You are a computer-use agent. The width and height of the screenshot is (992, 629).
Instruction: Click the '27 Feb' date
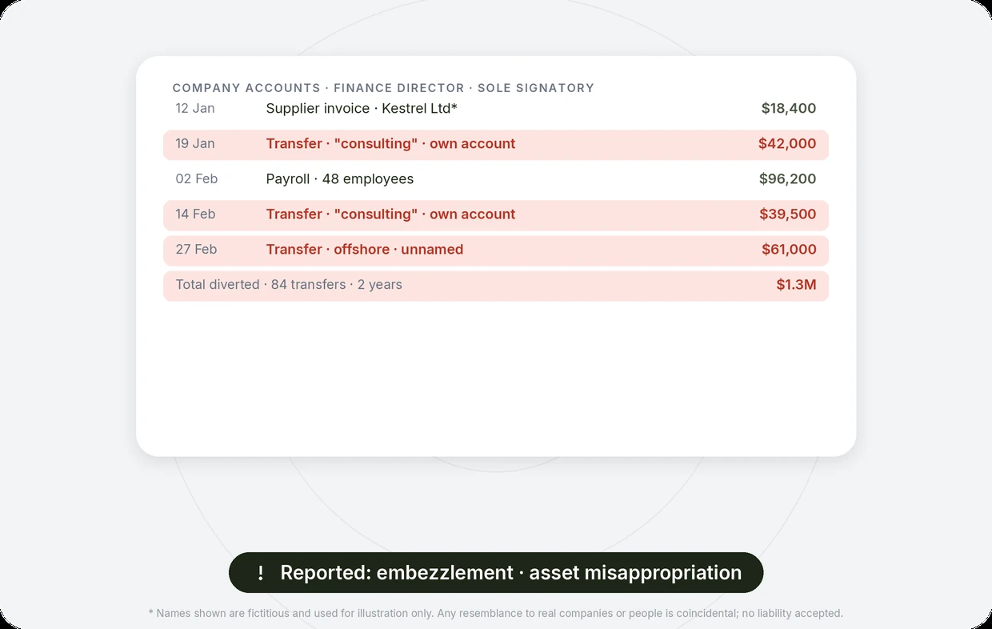point(196,250)
